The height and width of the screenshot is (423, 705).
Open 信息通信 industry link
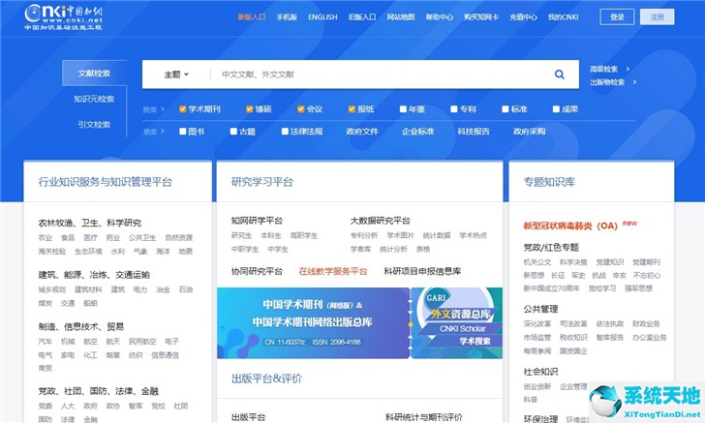coord(165,355)
